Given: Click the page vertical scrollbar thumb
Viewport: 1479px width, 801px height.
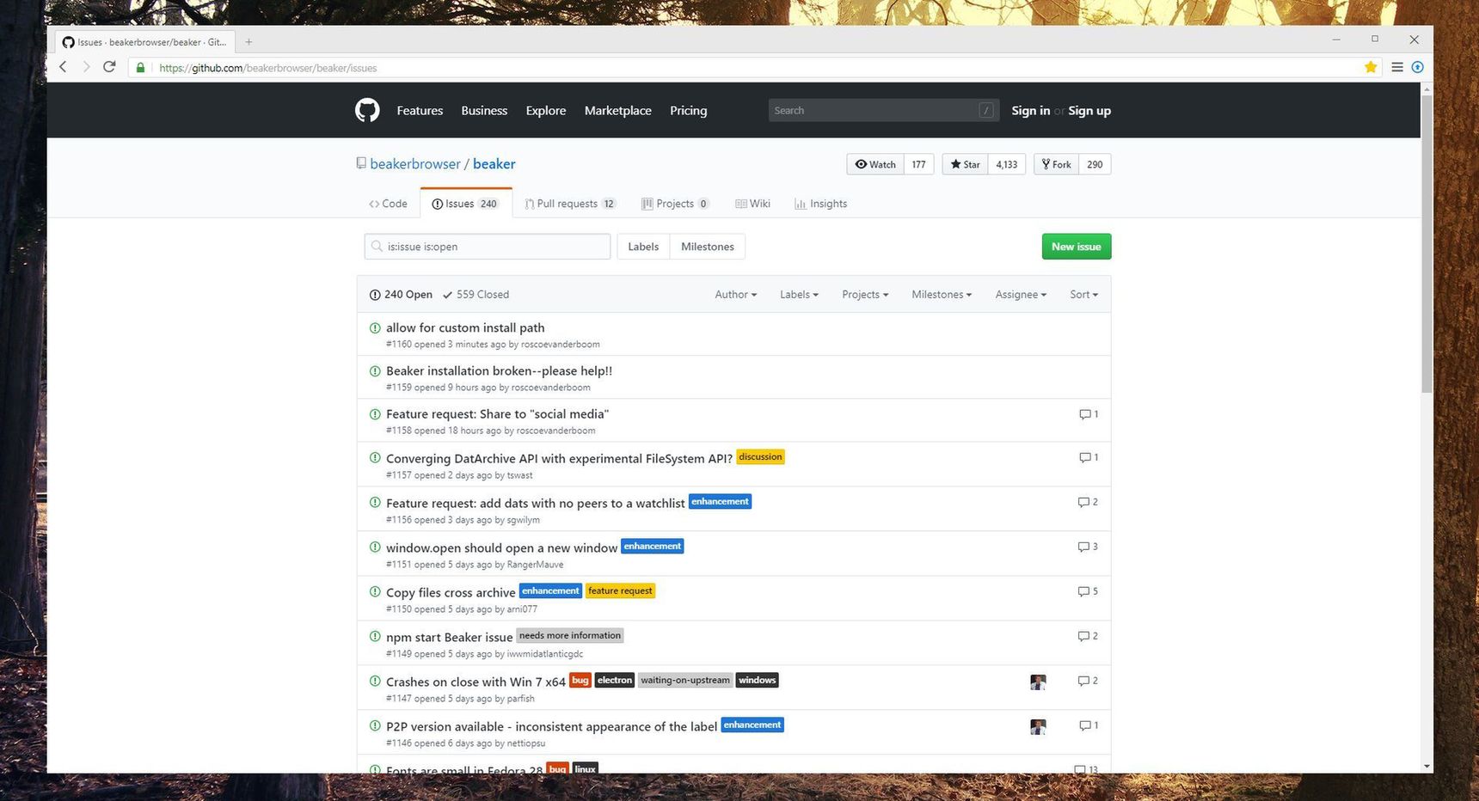Looking at the screenshot, I should coord(1427,244).
